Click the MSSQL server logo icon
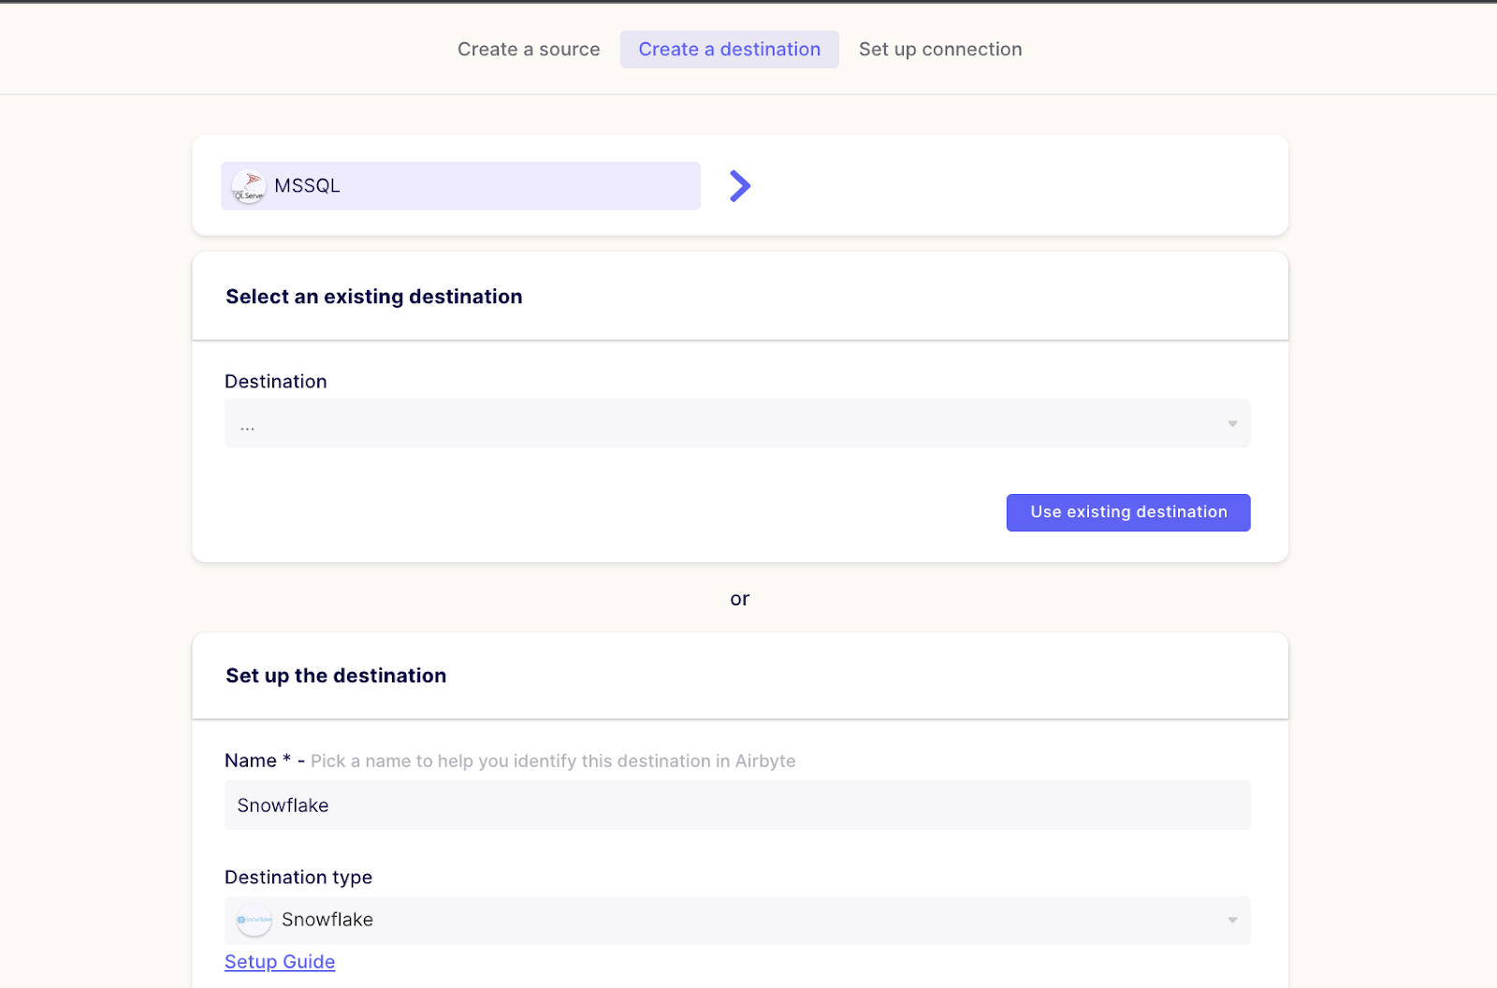1497x988 pixels. (249, 186)
